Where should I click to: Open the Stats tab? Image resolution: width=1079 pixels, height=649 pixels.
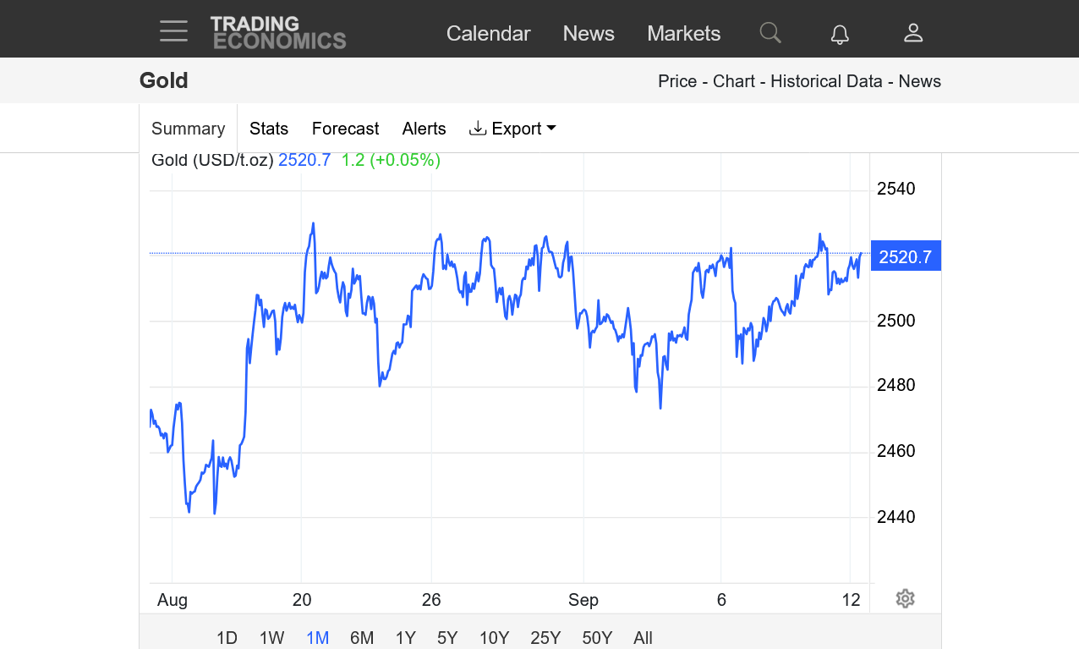pyautogui.click(x=269, y=129)
